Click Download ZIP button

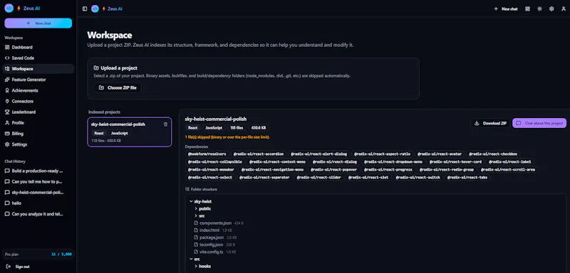pyautogui.click(x=490, y=123)
